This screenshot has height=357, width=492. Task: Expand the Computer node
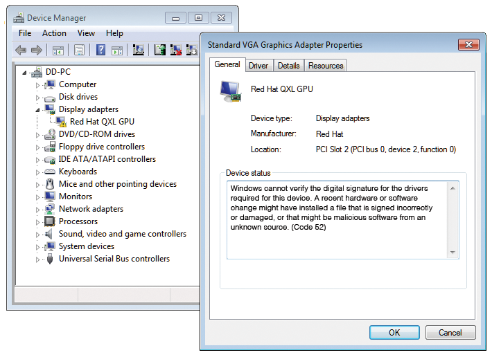pyautogui.click(x=37, y=85)
